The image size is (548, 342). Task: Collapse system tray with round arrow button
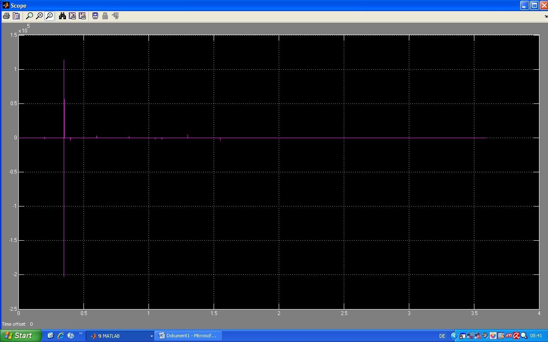454,336
